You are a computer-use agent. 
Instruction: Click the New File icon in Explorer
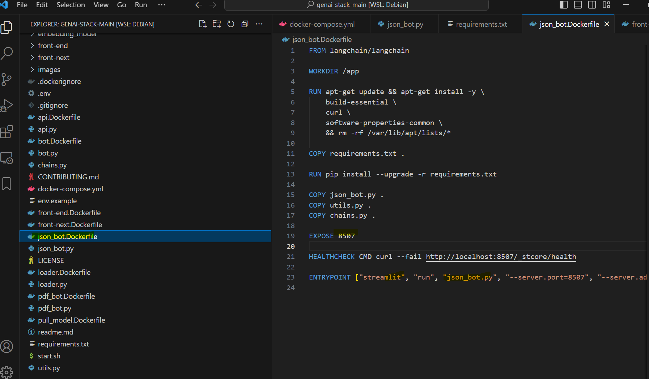[x=203, y=24]
